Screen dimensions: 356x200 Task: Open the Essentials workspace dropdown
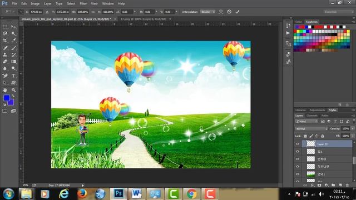[338, 12]
